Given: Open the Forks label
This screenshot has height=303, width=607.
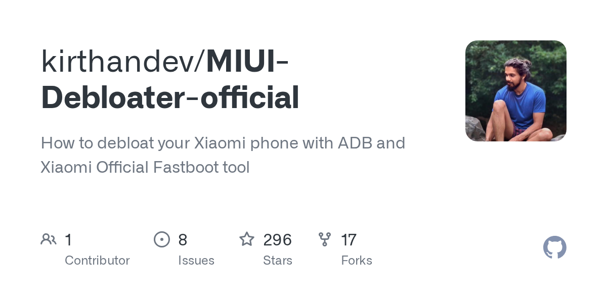Looking at the screenshot, I should click(357, 261).
